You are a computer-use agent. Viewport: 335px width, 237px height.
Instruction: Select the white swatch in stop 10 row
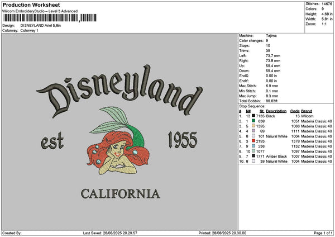pos(253,161)
